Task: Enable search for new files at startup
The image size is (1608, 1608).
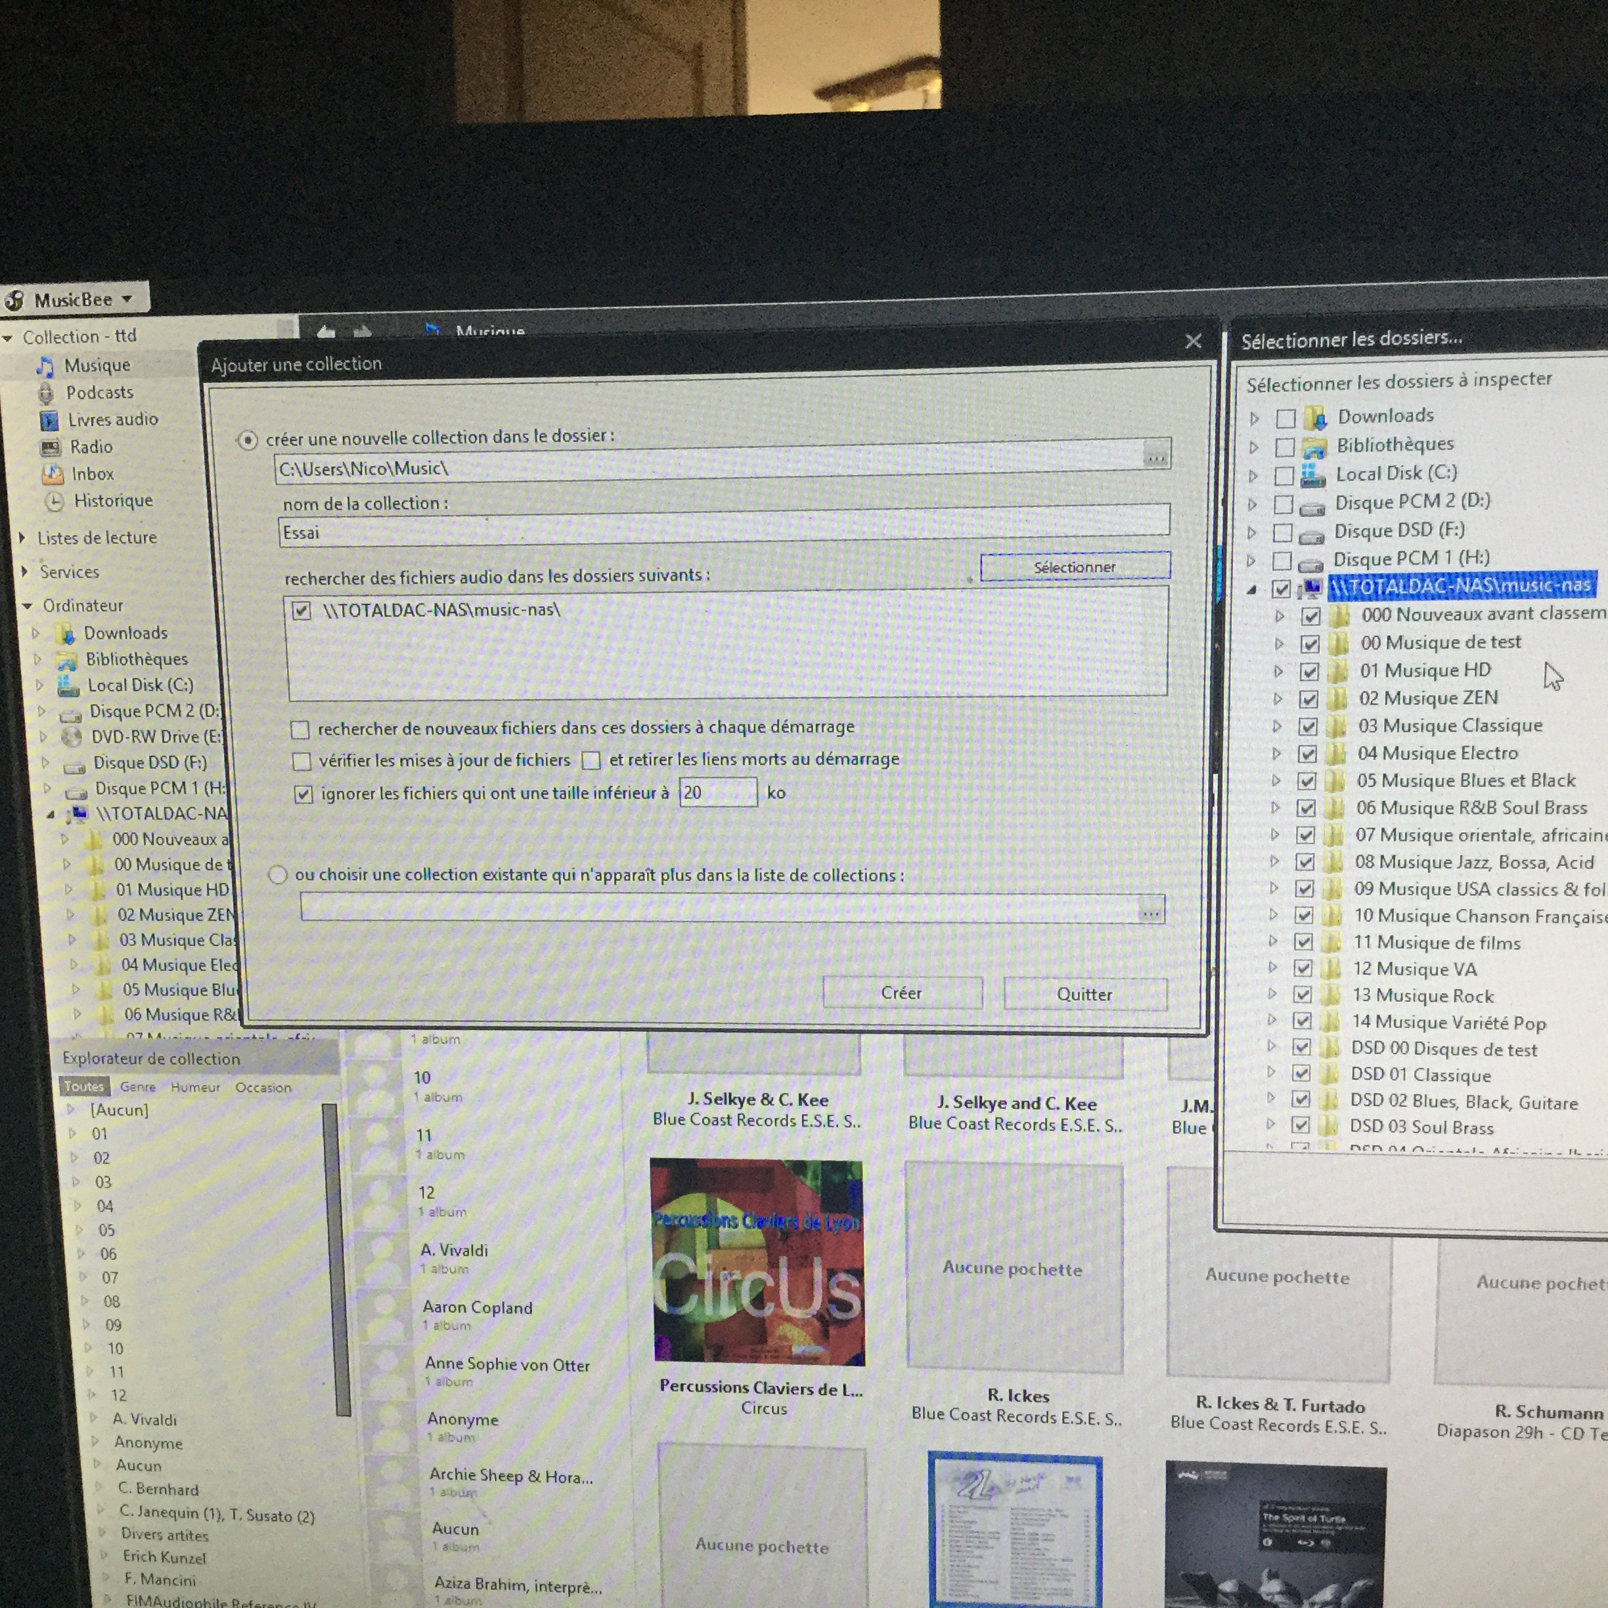Action: point(300,730)
